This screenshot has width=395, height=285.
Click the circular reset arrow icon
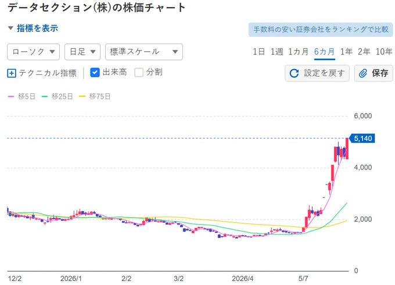295,73
